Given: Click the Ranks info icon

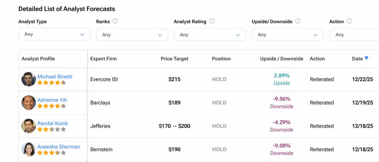Looking at the screenshot, I should [x=115, y=21].
